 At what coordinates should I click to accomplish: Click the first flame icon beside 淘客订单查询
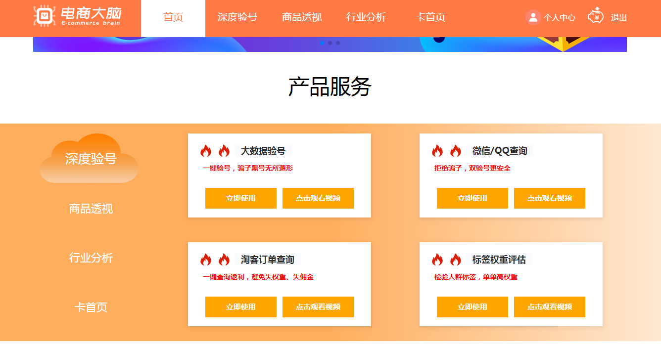tap(206, 260)
